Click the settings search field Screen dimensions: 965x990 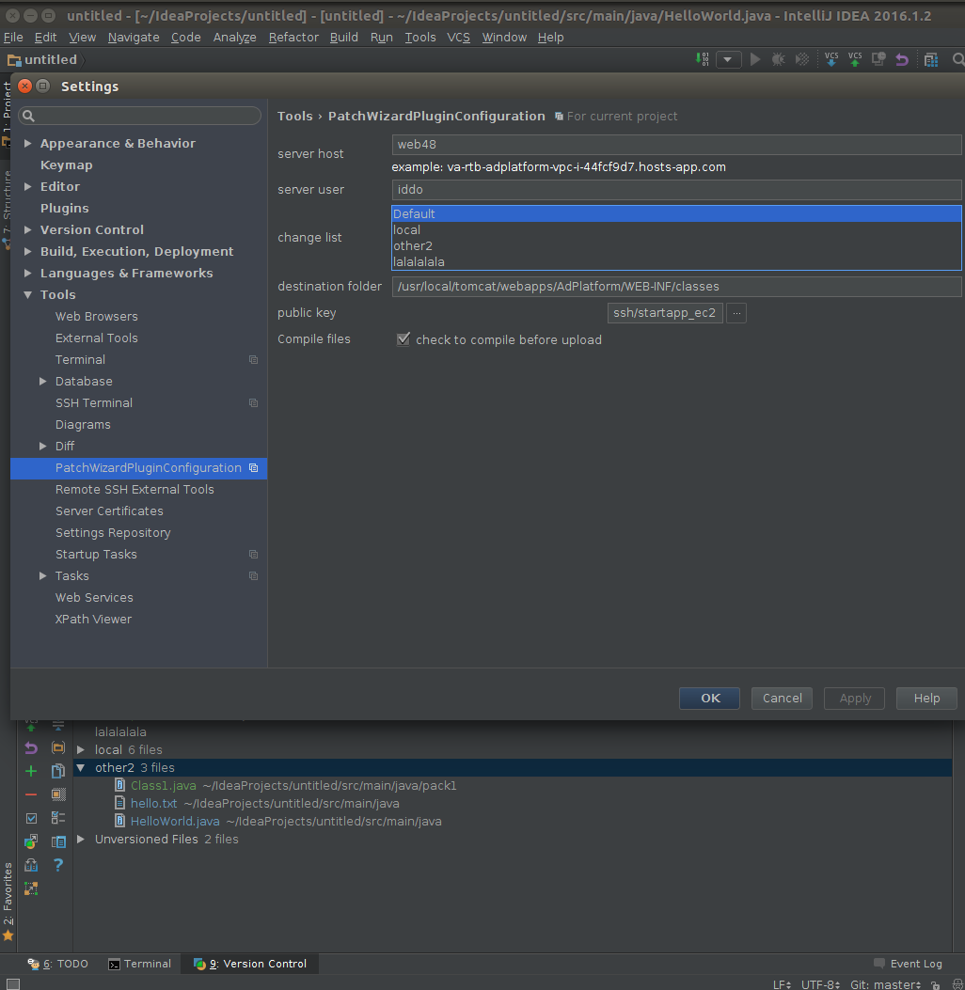pos(139,116)
